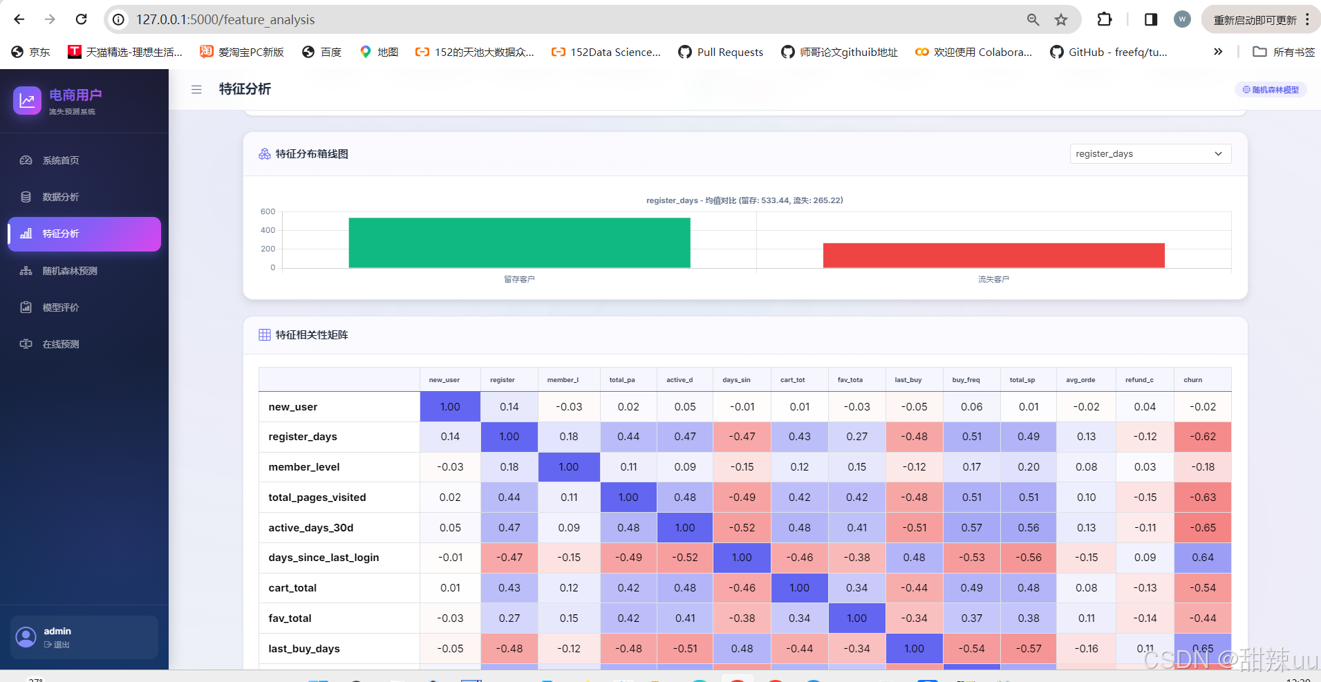Open the browser three-dot menu
Screen dimensions: 1321x682
[x=1307, y=19]
